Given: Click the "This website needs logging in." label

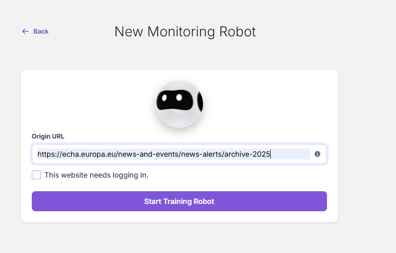Looking at the screenshot, I should 96,175.
